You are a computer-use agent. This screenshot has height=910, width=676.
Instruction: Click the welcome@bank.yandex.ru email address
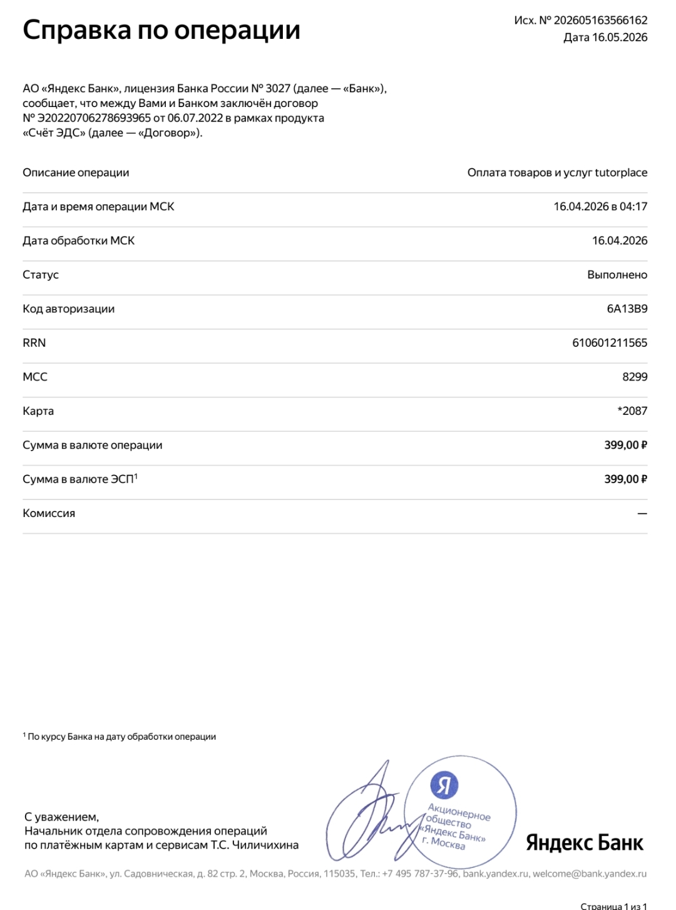pos(590,874)
